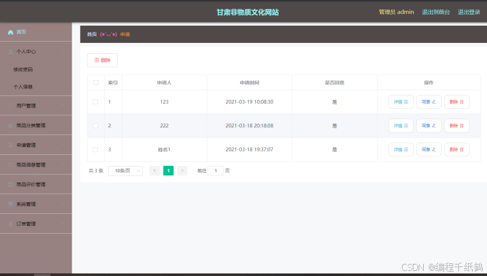Expand the 申请管理 chevron
This screenshot has width=487, height=276.
[x=63, y=145]
